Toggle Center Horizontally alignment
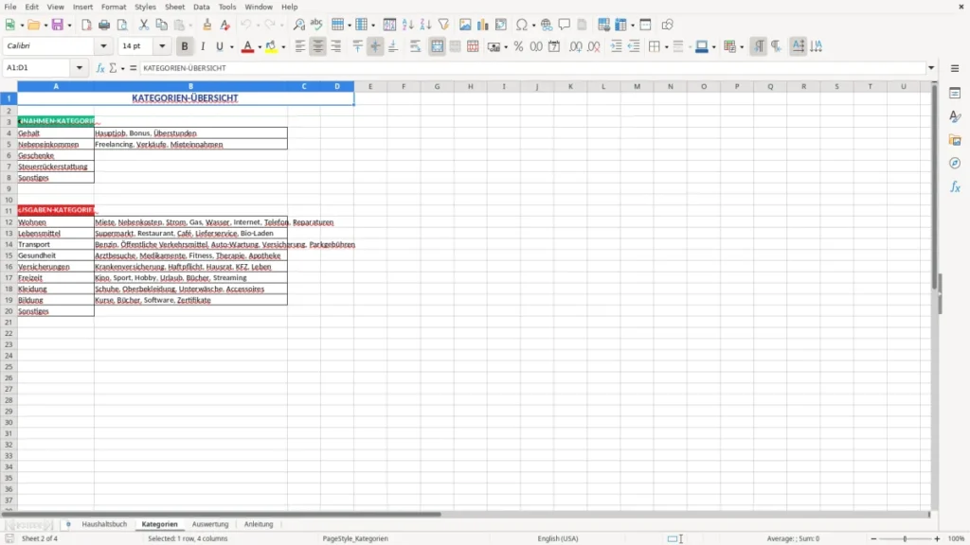 pyautogui.click(x=318, y=46)
